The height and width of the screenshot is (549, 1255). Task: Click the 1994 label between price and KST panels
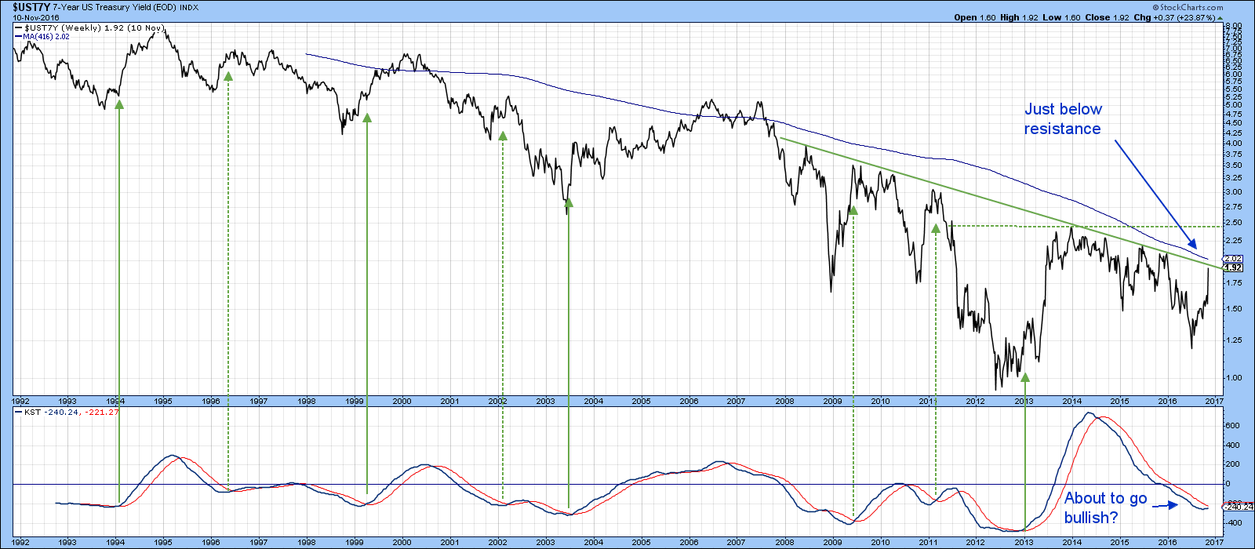116,401
